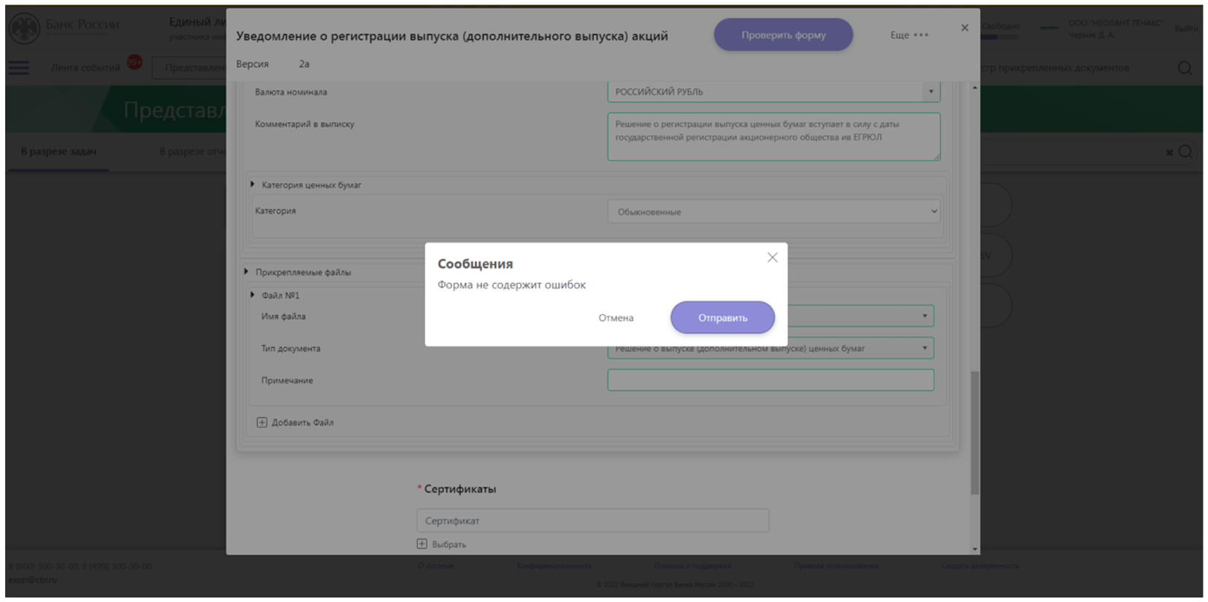
Task: Click Отправить button in message dialog
Action: tap(722, 317)
